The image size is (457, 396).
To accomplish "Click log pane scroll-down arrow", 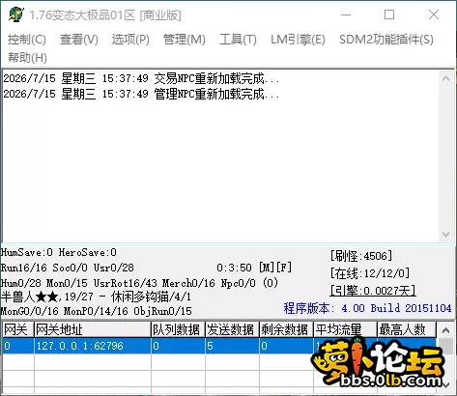I will (445, 235).
